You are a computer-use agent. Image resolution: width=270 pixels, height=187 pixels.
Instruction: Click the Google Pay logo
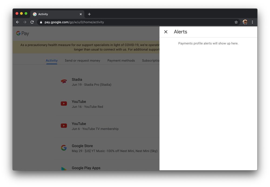pos(22,33)
